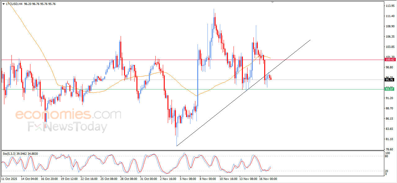Click the 111.40 price axis label
This screenshot has height=183, width=397.
click(x=390, y=16)
